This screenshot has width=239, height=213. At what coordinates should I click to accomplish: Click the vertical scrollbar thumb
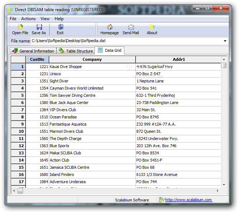[x=224, y=65]
